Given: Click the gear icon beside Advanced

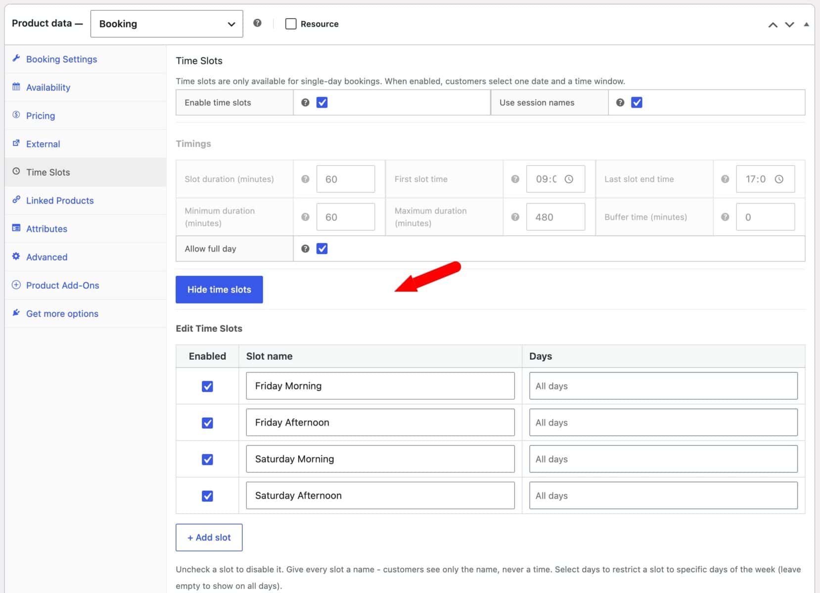Looking at the screenshot, I should 16,256.
